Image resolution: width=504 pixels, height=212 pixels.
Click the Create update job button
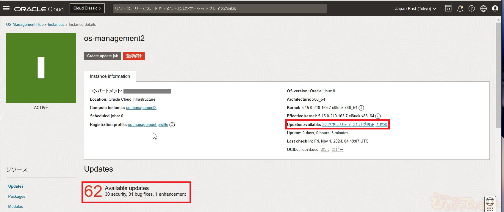tap(103, 56)
